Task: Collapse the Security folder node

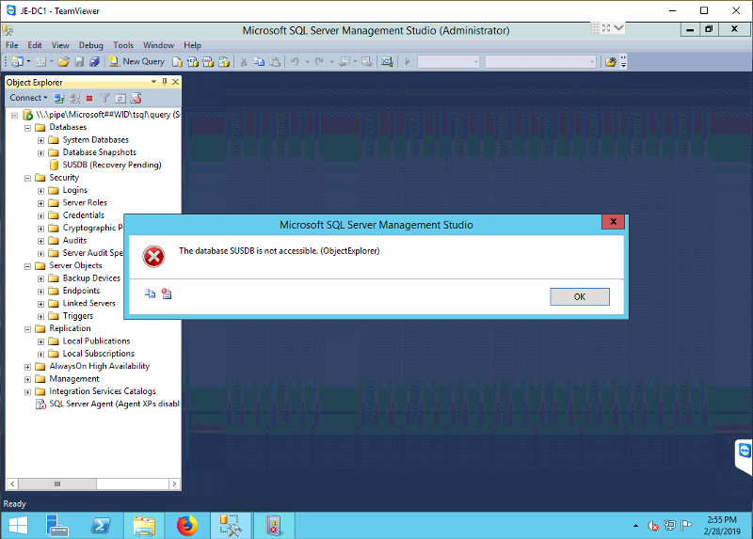Action: [27, 178]
